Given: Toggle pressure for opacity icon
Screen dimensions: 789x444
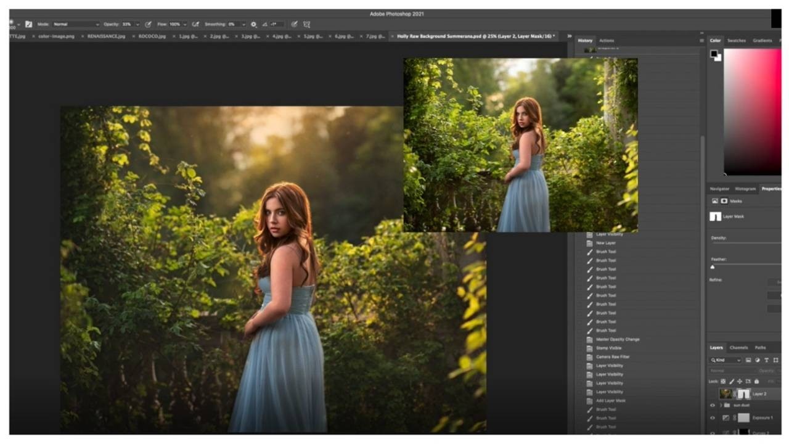Looking at the screenshot, I should pyautogui.click(x=148, y=24).
